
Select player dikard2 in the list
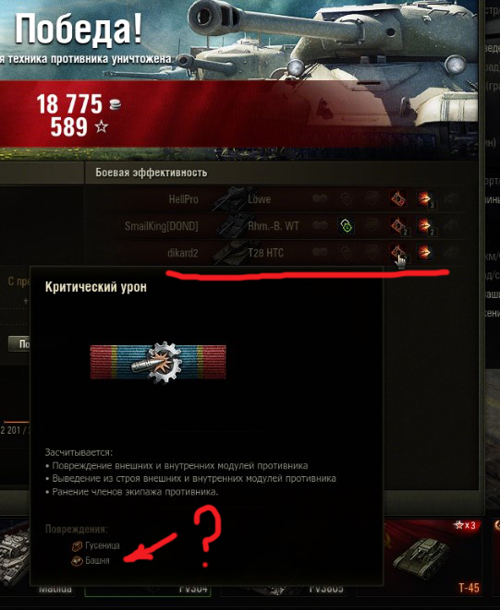[x=183, y=253]
